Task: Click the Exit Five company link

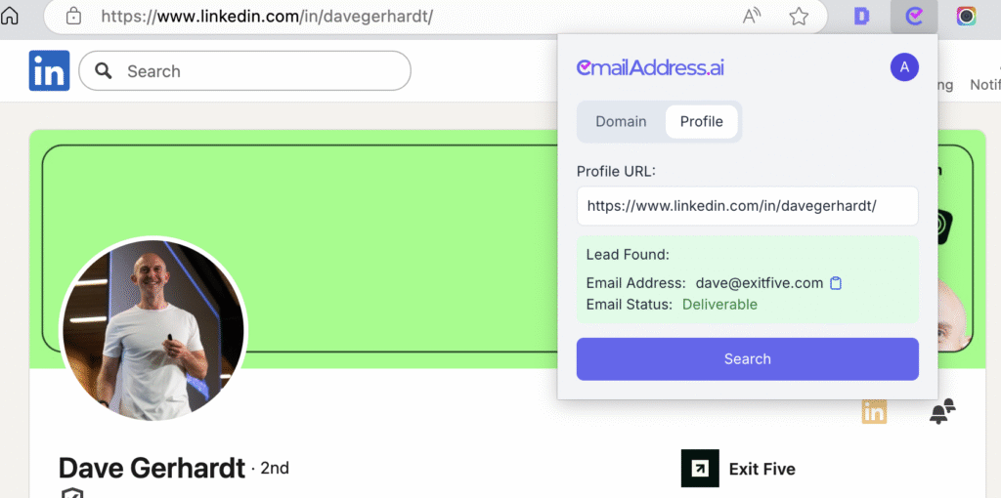Action: click(x=762, y=470)
